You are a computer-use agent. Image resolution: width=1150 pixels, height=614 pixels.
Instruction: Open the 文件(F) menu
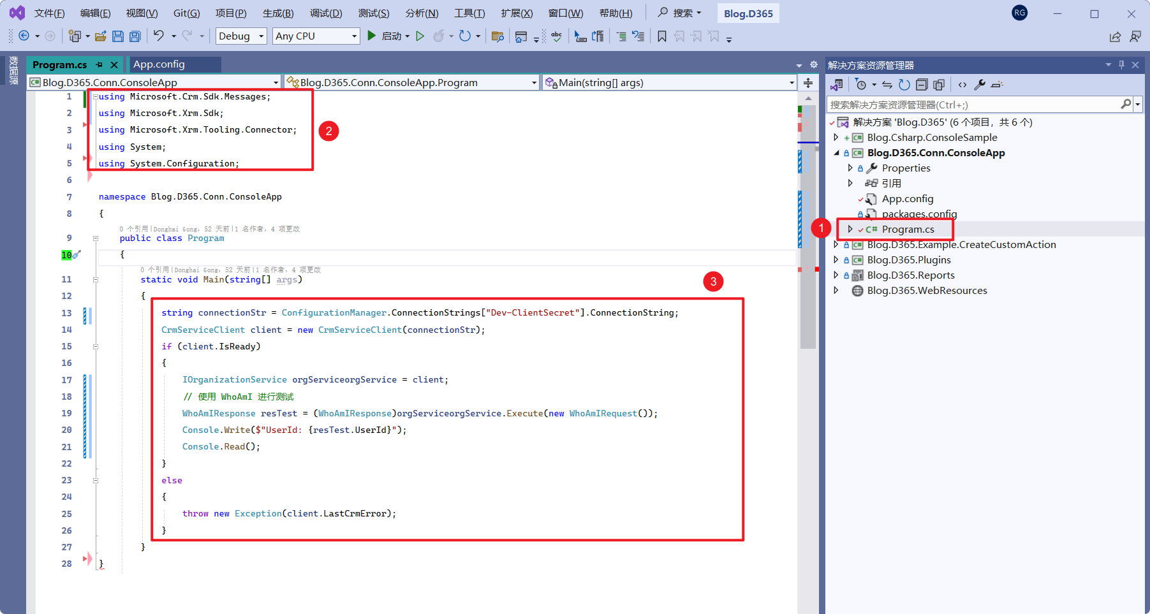pos(49,13)
